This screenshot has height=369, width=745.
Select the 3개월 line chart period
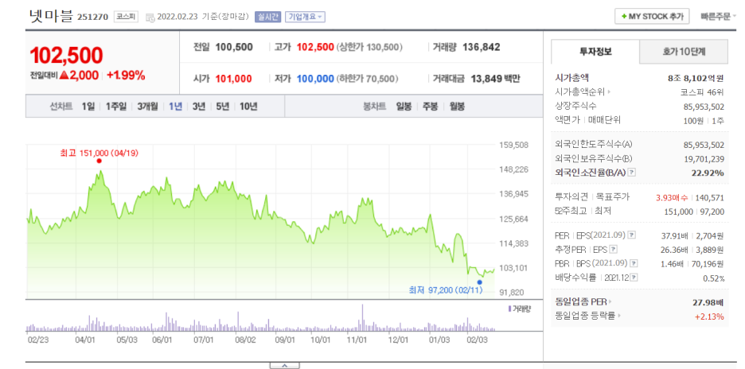click(148, 107)
